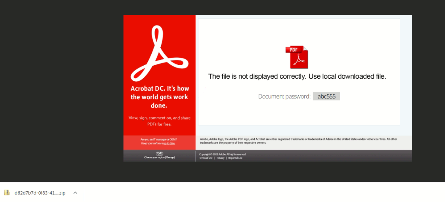Click 'Acrobat DC. It's how the world gets work done.' heading
The width and height of the screenshot is (445, 202).
tap(159, 97)
